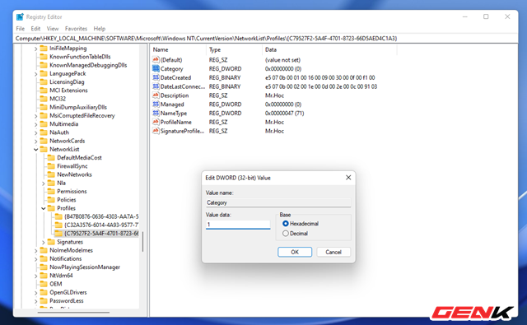Image resolution: width=527 pixels, height=325 pixels.
Task: Expand the Nla key
Action: [44, 183]
